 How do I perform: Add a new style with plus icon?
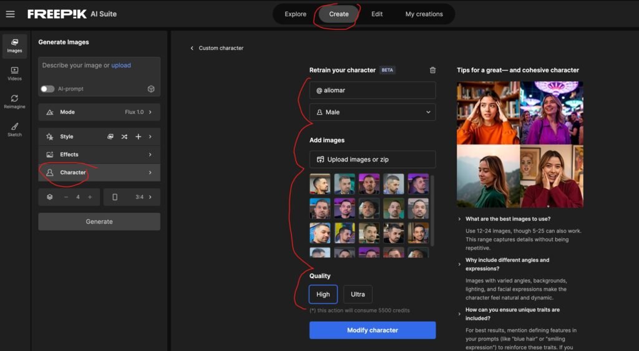[x=138, y=137]
